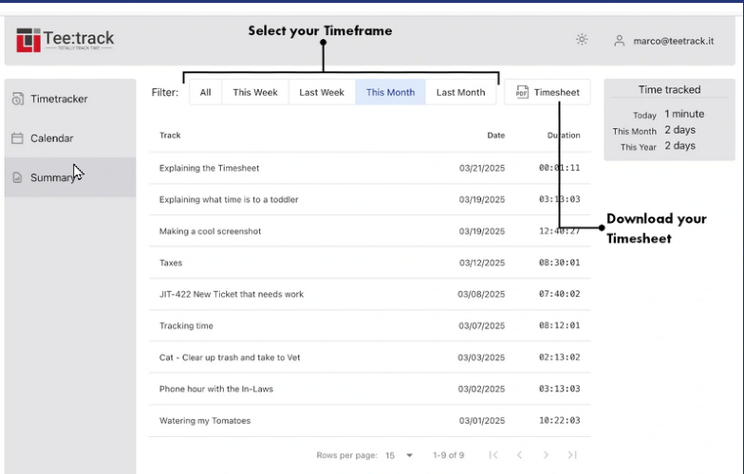Open the rows per page dropdown
The width and height of the screenshot is (744, 474).
click(399, 455)
